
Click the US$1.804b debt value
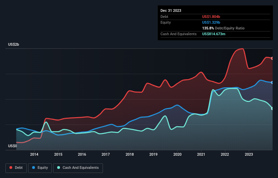pos(211,17)
